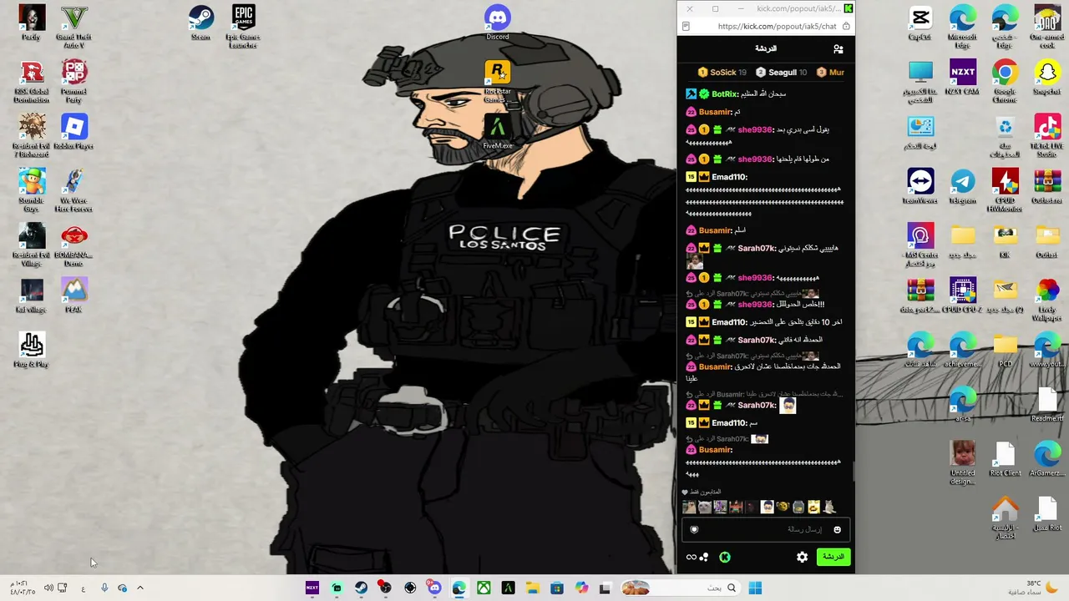Send message with the green chat button
The image size is (1069, 601).
coord(833,557)
